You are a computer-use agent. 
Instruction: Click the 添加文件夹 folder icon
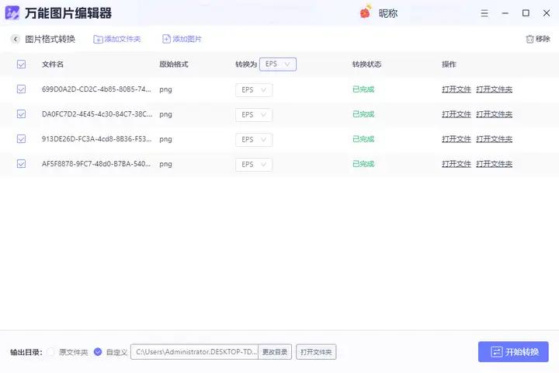point(98,39)
